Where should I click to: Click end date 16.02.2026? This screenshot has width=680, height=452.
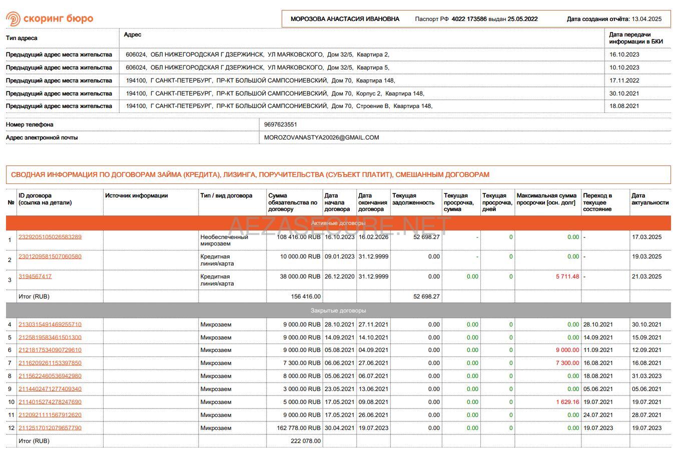tap(373, 237)
